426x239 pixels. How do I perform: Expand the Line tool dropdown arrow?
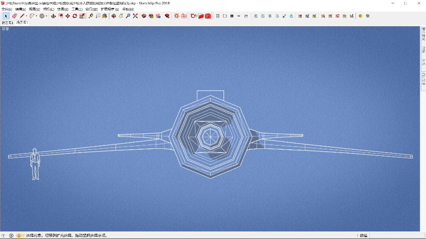27,16
